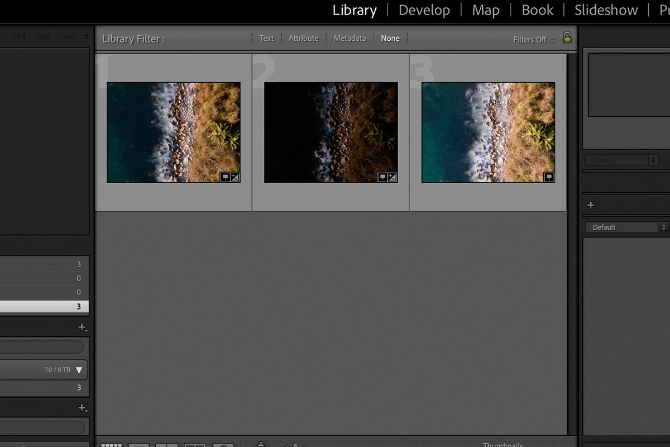Switch to the Book module

coord(537,11)
